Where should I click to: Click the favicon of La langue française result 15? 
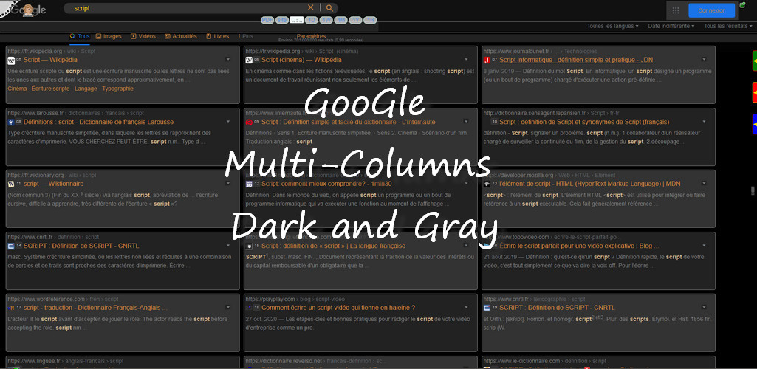[x=249, y=246]
